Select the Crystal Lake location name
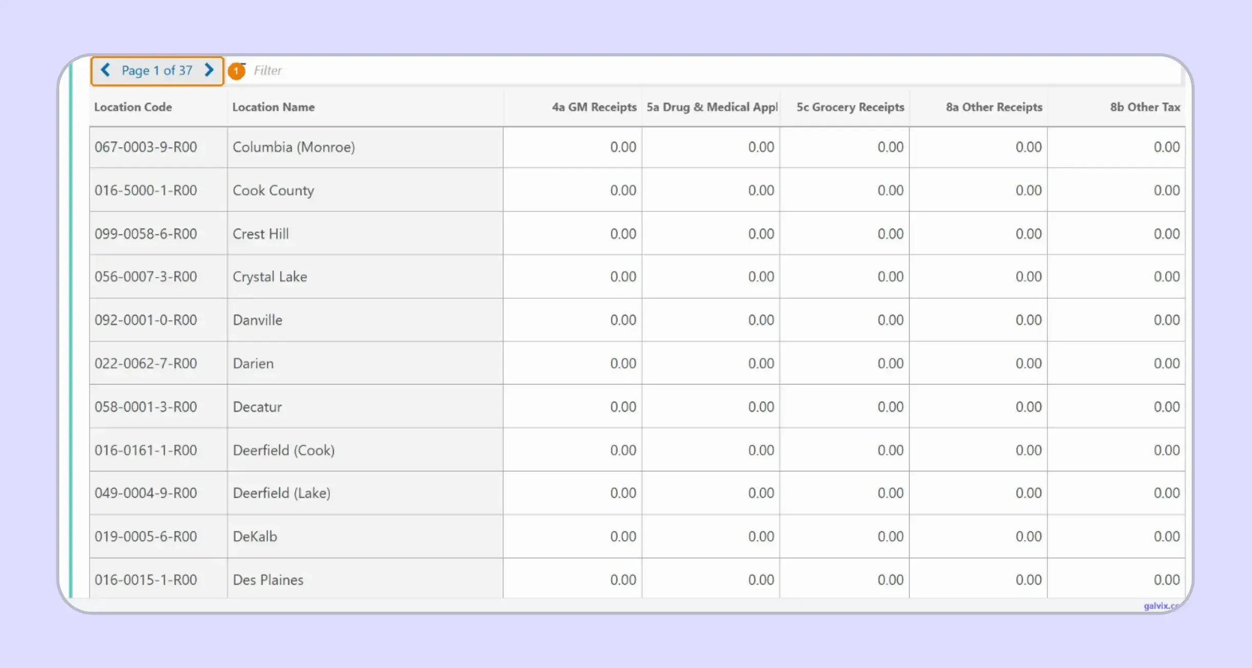This screenshot has width=1252, height=668. point(270,277)
